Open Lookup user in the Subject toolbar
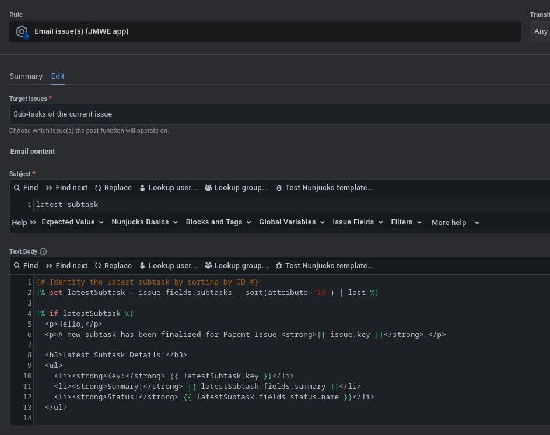The width and height of the screenshot is (550, 435). 169,188
